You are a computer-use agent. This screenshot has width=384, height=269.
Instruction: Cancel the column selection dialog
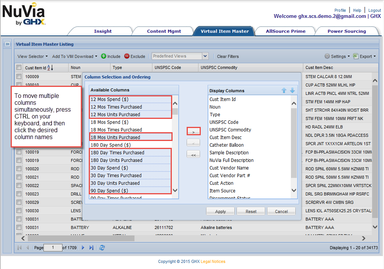[x=282, y=211]
